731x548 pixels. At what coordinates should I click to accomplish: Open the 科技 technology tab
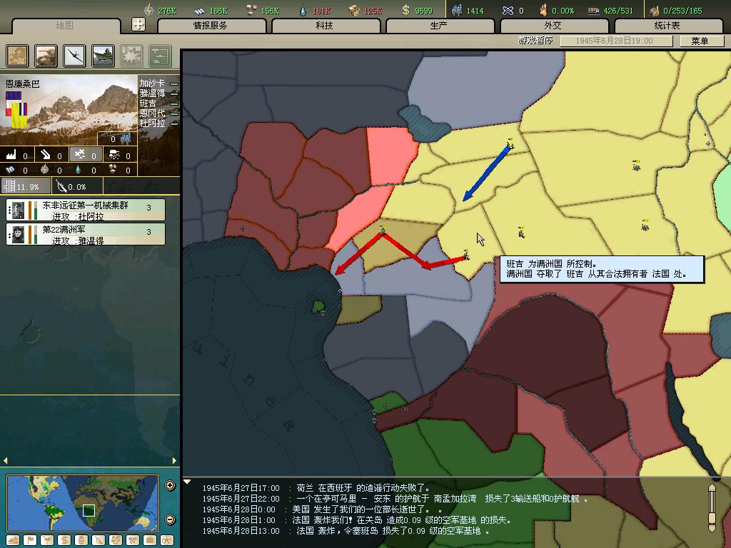(324, 26)
